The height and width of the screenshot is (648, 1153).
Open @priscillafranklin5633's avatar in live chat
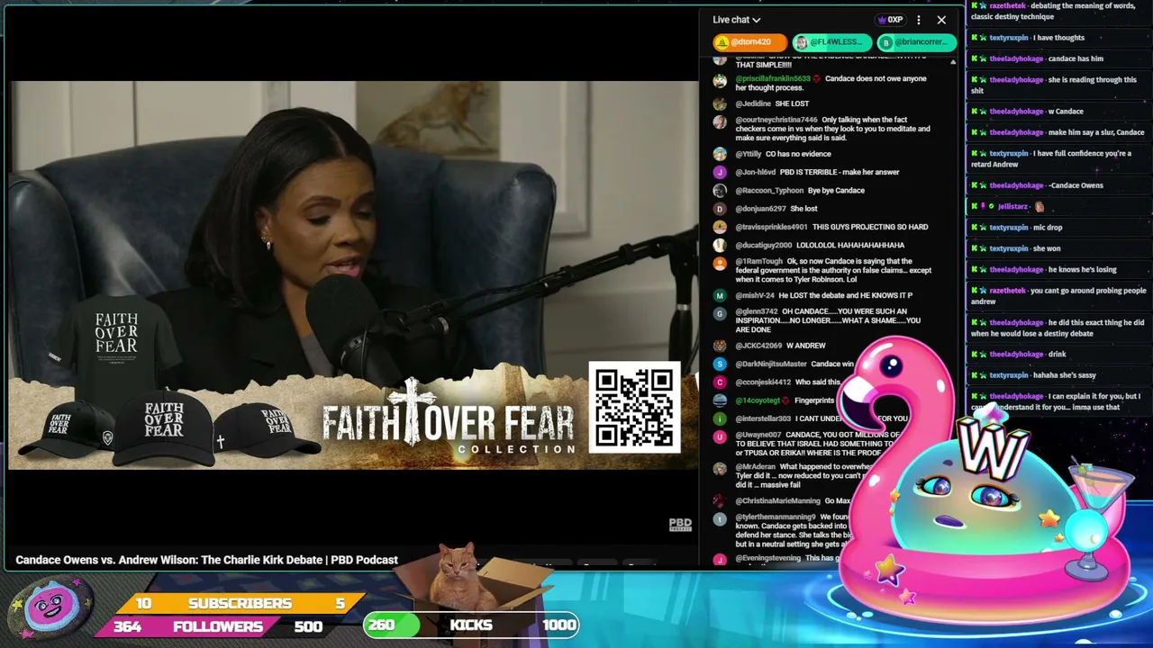pos(720,80)
